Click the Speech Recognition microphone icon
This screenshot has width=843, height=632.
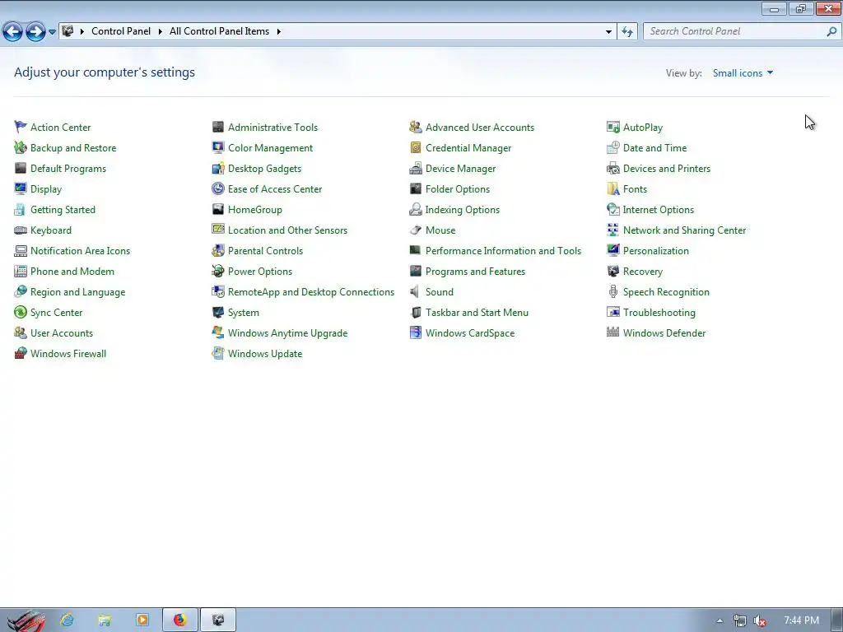pos(612,291)
